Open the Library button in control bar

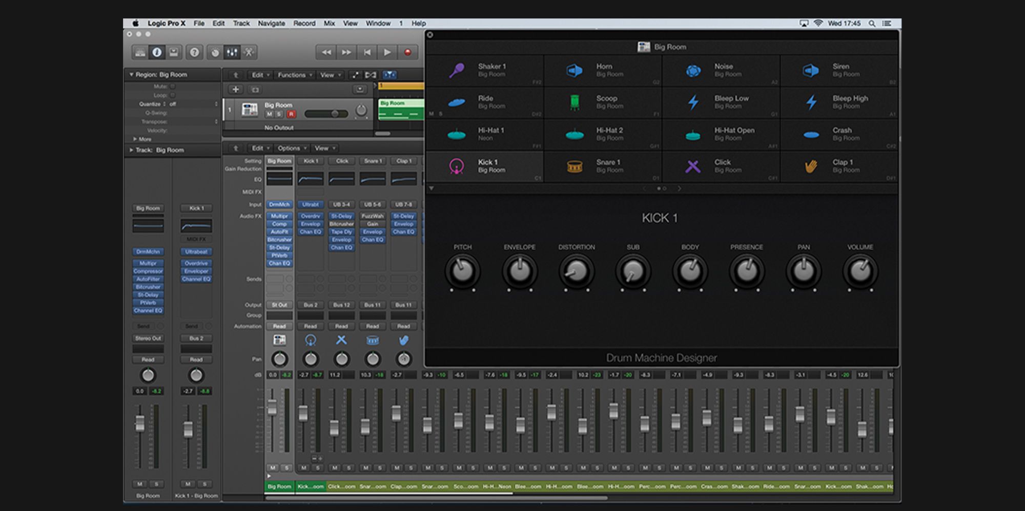[140, 52]
